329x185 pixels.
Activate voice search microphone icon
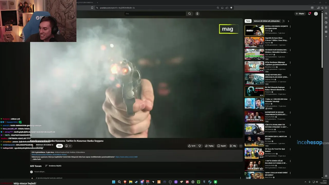click(x=197, y=14)
